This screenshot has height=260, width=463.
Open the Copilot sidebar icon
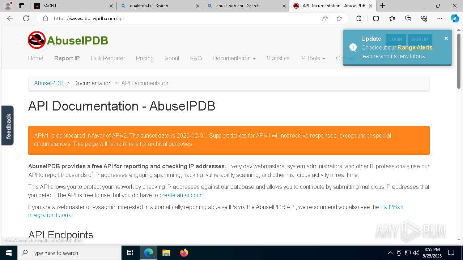coord(455,18)
